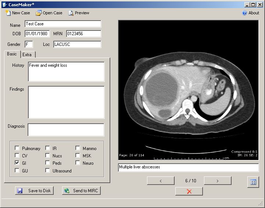Image resolution: width=265 pixels, height=208 pixels.
Task: Go to the previous image
Action: (161, 180)
